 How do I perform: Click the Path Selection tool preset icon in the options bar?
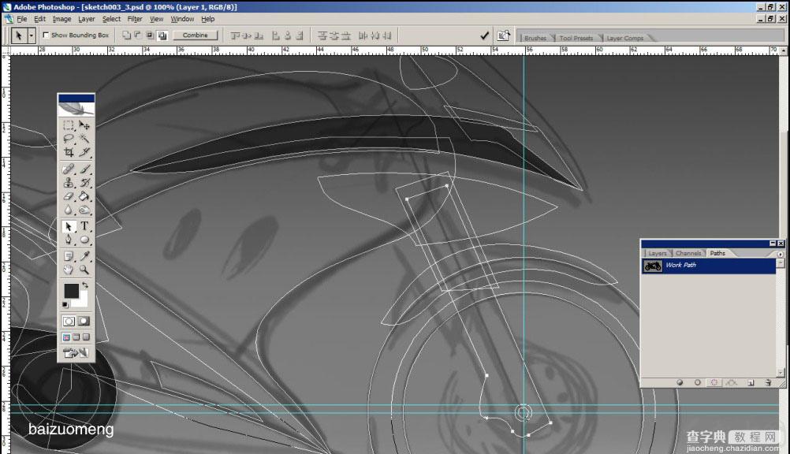tap(19, 35)
